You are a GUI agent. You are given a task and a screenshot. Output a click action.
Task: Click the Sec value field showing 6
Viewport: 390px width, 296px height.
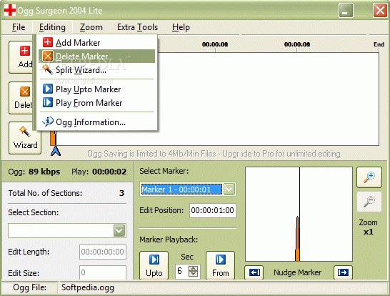tap(181, 271)
